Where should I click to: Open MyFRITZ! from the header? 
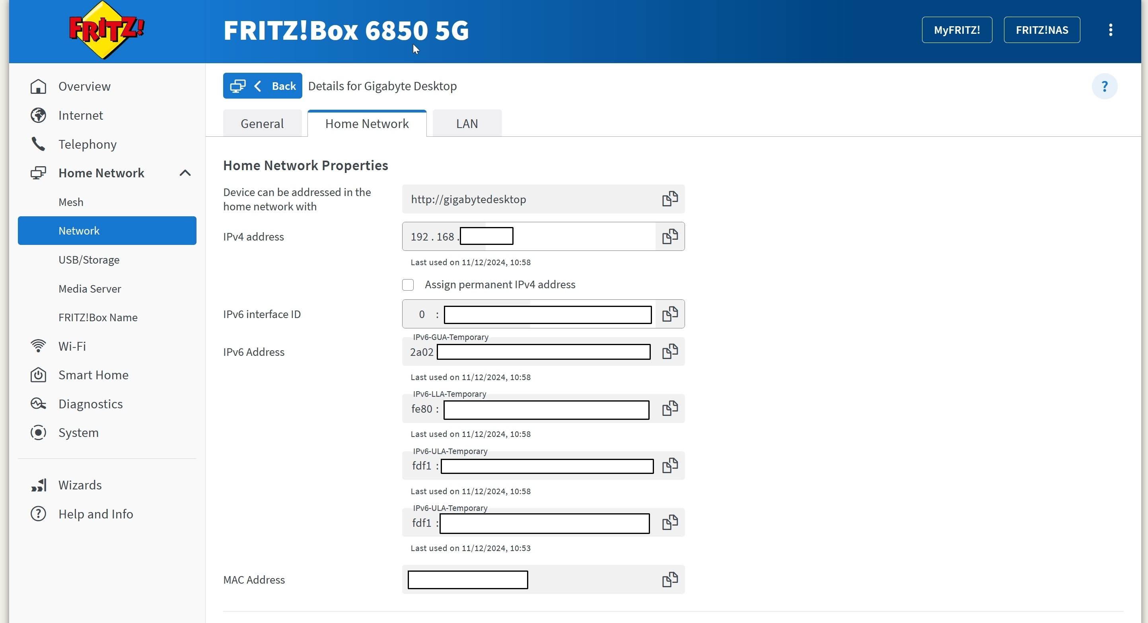[x=956, y=30]
